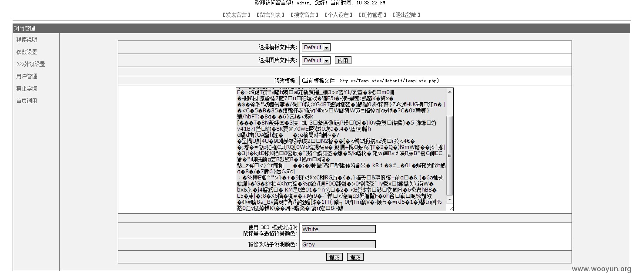Viewport: 632px width, 273px height.
Task: Click the textarea scrollbar up arrow
Action: [450, 91]
